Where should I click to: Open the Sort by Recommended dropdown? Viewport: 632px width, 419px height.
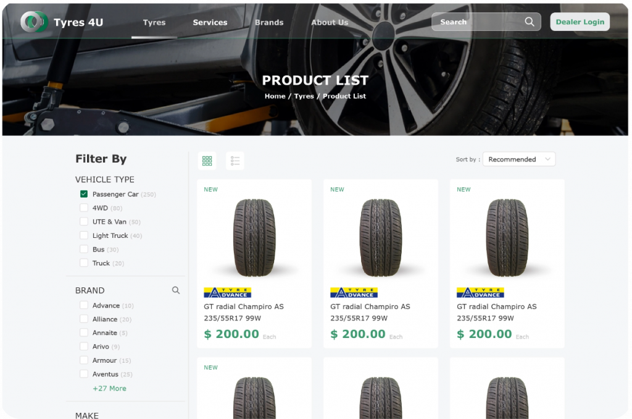point(518,159)
